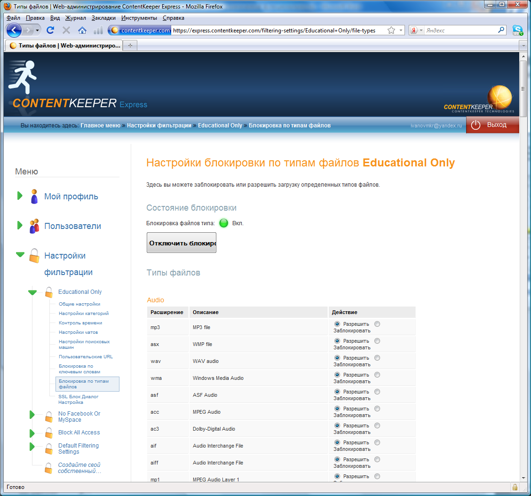This screenshot has width=531, height=496.
Task: Click the Educational Only padlock icon
Action: pos(49,292)
